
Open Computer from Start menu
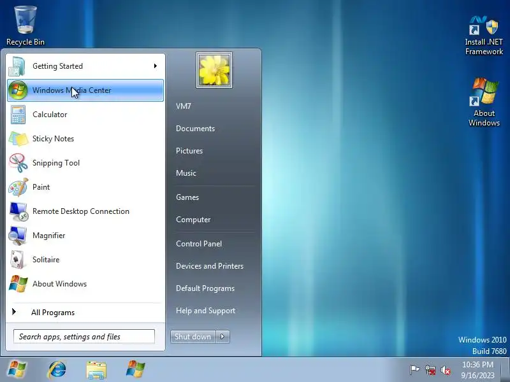tap(193, 220)
